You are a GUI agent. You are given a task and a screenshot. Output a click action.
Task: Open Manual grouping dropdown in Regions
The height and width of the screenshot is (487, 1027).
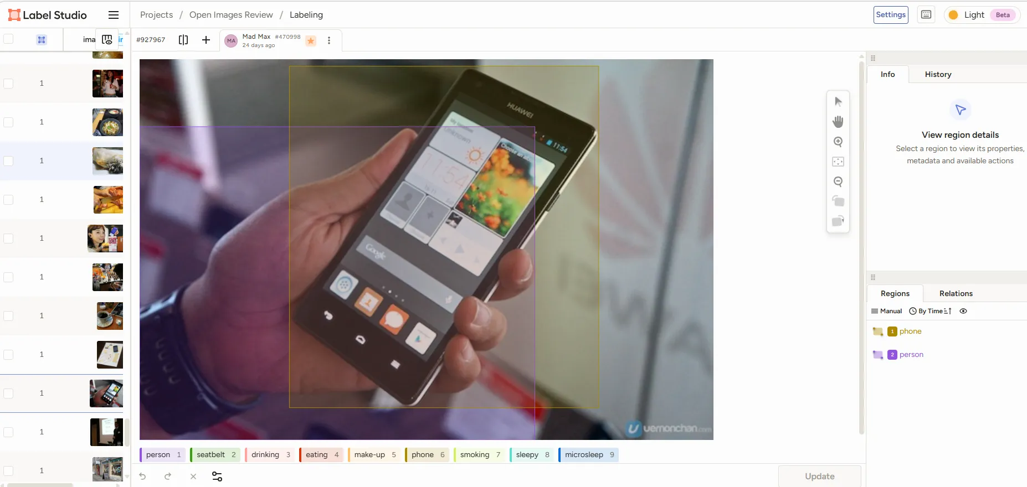886,311
